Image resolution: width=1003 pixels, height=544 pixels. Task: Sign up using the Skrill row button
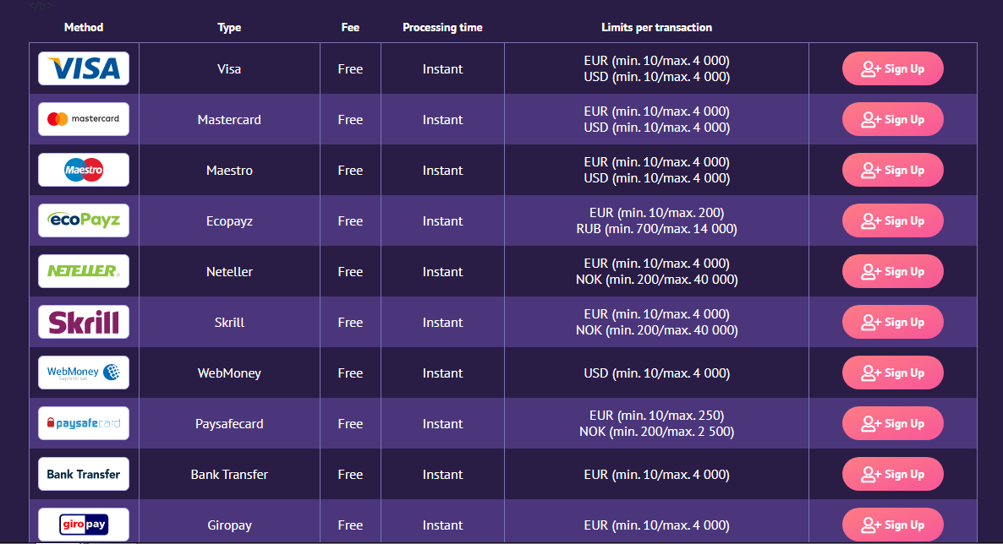tap(892, 322)
